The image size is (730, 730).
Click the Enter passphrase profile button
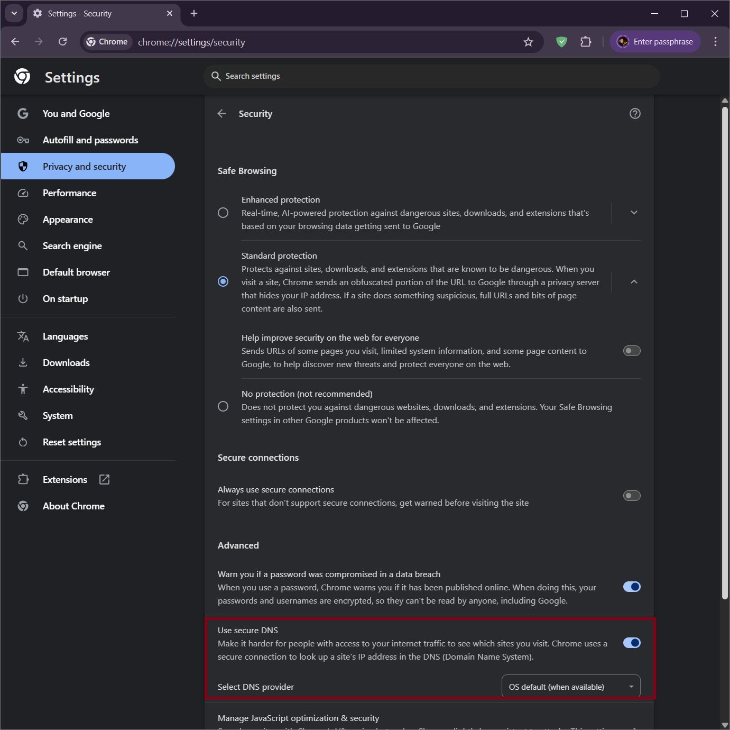point(655,42)
